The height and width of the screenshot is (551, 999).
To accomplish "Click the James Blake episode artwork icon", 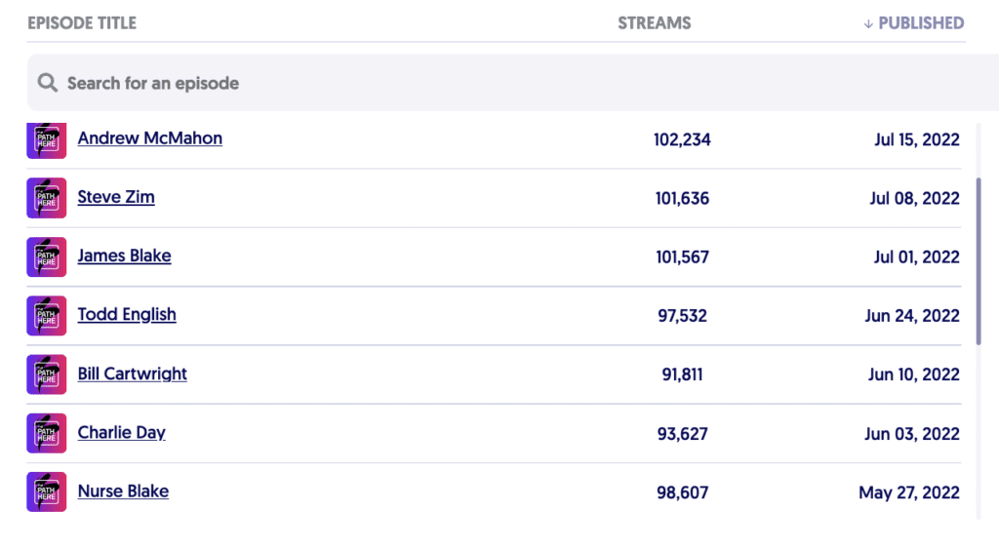I will pos(47,256).
